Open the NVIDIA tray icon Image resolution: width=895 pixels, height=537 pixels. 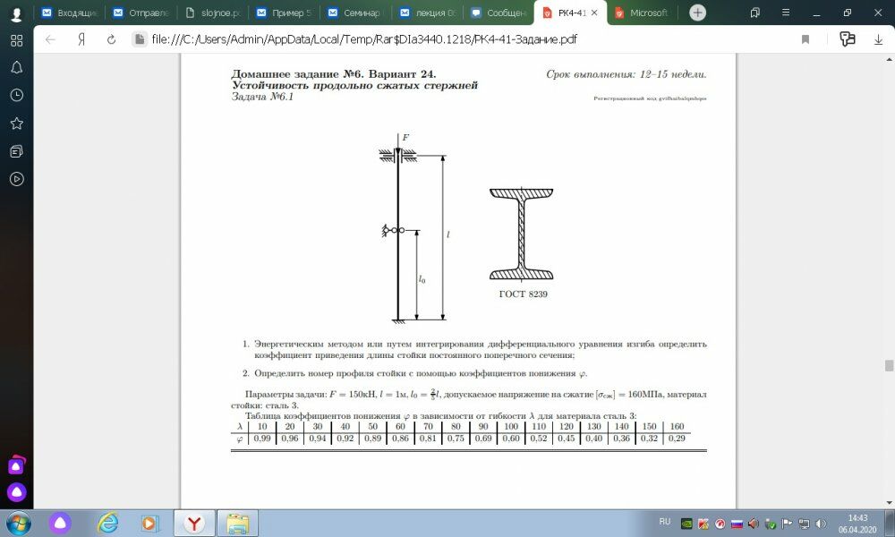[686, 524]
